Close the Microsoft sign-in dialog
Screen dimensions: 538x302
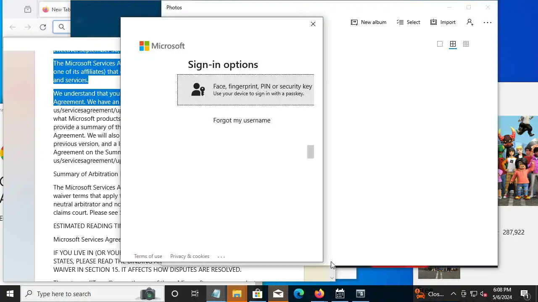pos(313,24)
